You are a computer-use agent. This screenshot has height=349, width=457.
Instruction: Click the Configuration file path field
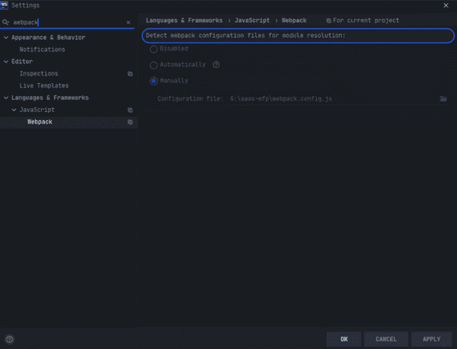tap(332, 99)
